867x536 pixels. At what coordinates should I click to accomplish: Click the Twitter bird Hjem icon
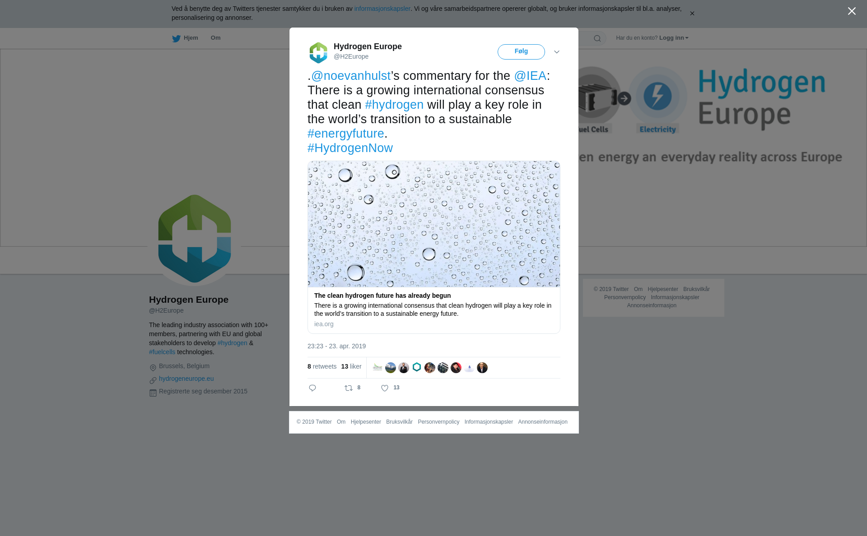[x=176, y=38]
